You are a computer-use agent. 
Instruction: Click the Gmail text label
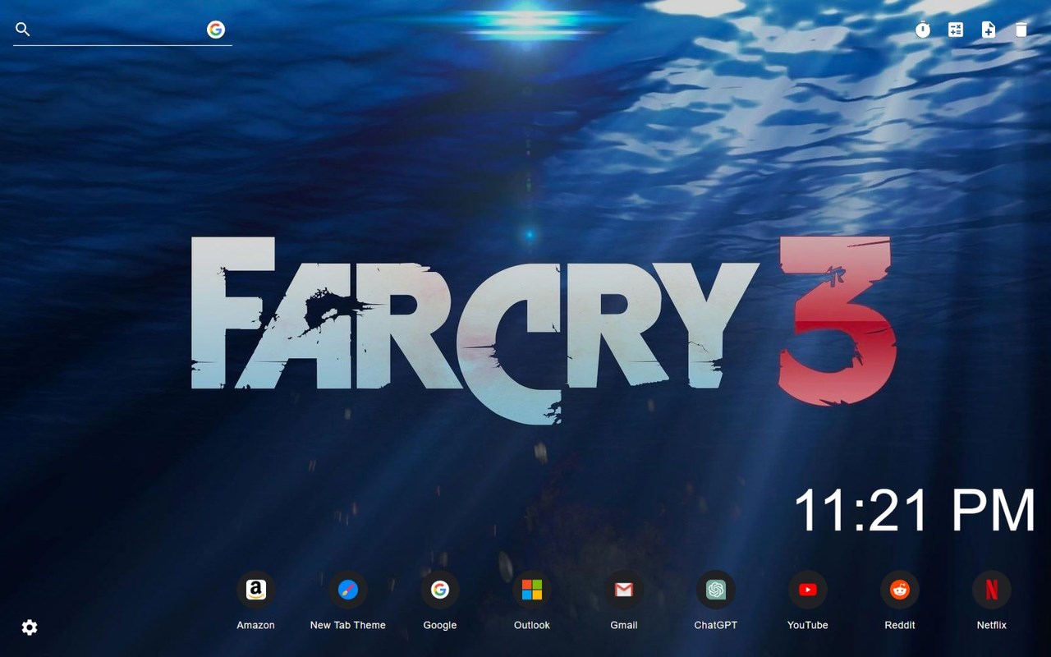pos(624,625)
